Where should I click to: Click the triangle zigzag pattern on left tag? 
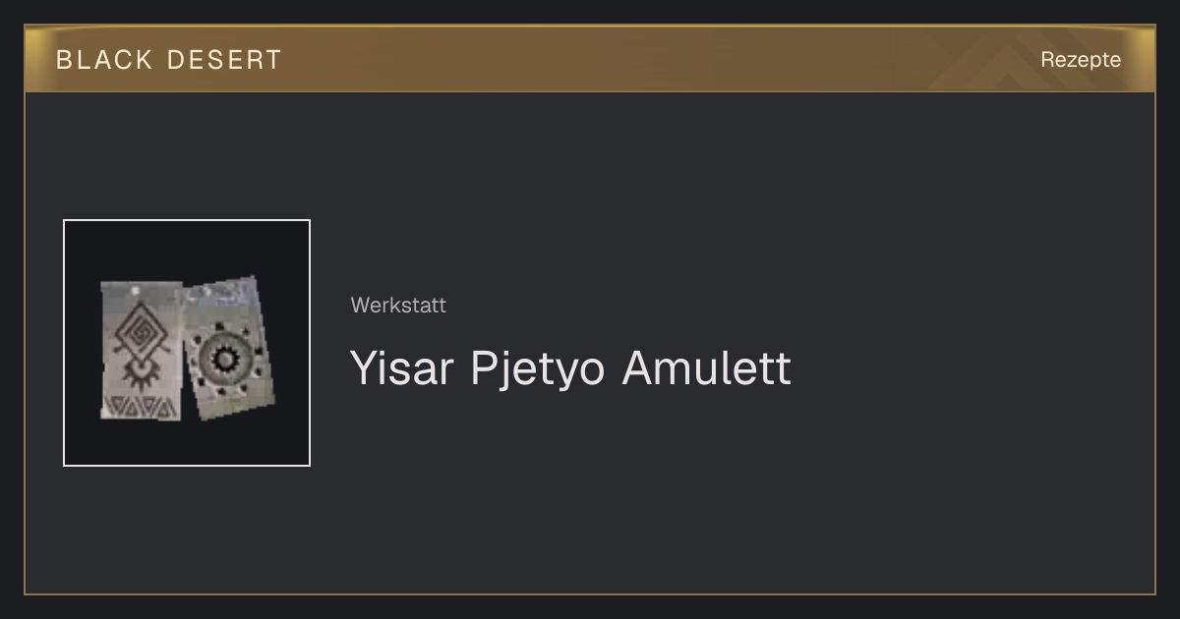pos(141,405)
